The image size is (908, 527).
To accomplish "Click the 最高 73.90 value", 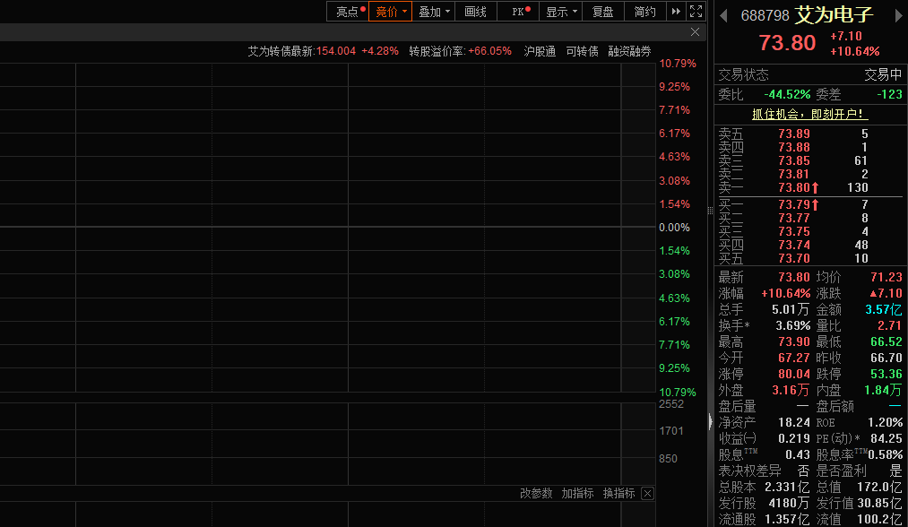I will pos(794,342).
